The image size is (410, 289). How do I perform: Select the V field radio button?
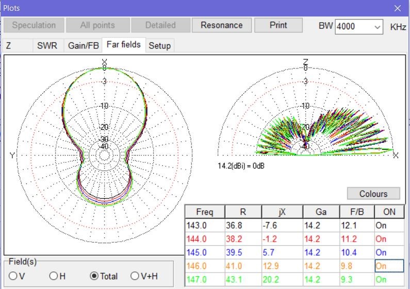click(x=17, y=276)
